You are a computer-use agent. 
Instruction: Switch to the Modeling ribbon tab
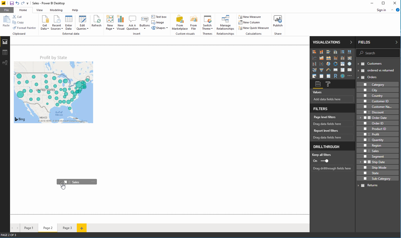[56, 10]
